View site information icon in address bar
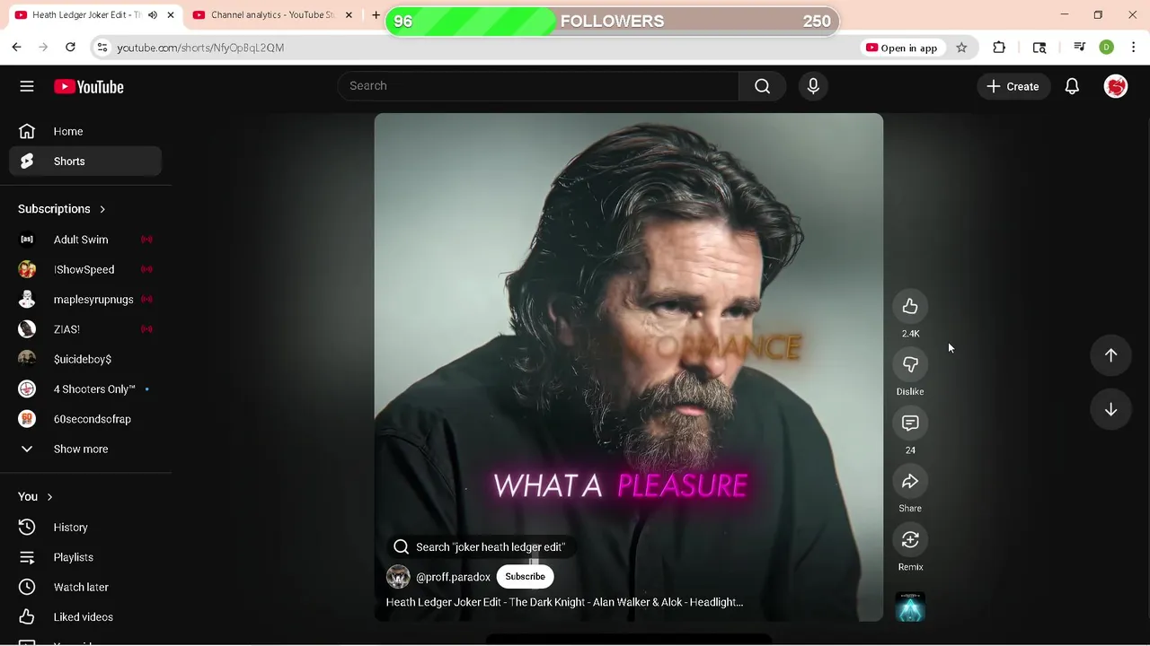 pyautogui.click(x=102, y=48)
